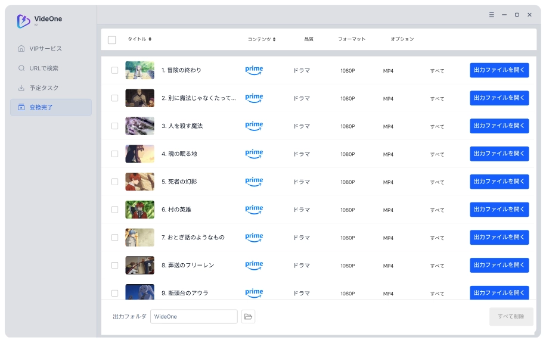Image resolution: width=546 pixels, height=343 pixels.
Task: Click thumbnail of 8. 葬送のフリーレン
Action: pyautogui.click(x=139, y=265)
